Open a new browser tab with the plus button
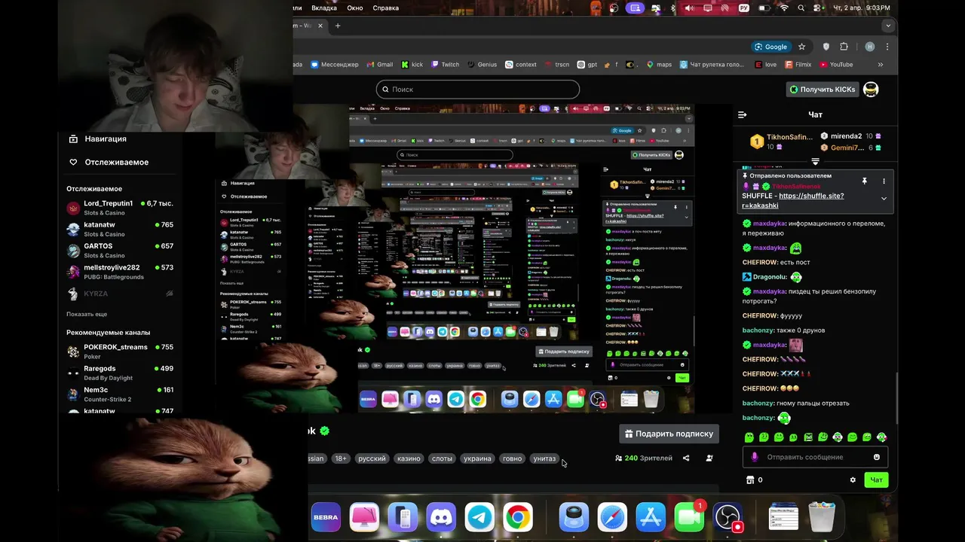The height and width of the screenshot is (542, 965). pyautogui.click(x=338, y=26)
